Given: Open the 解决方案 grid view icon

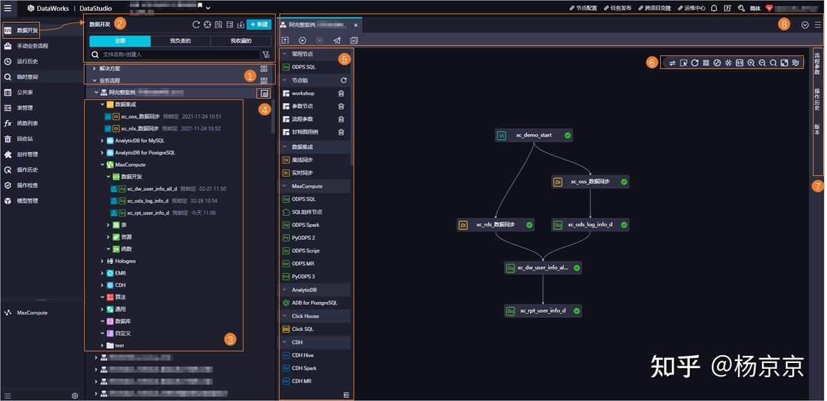Looking at the screenshot, I should pos(264,68).
